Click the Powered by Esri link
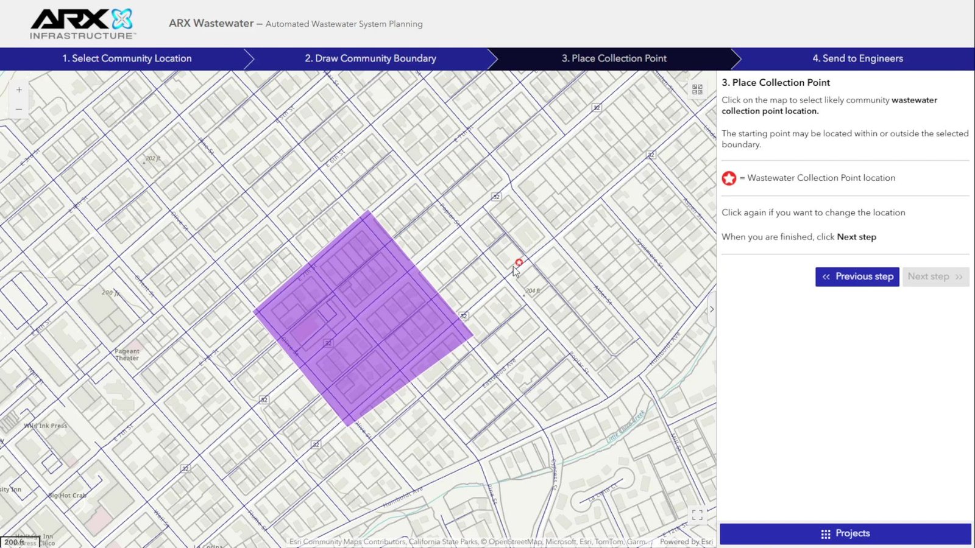Image resolution: width=975 pixels, height=548 pixels. [686, 541]
